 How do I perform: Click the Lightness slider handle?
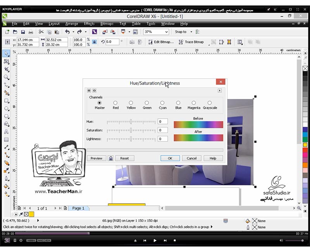(131, 139)
